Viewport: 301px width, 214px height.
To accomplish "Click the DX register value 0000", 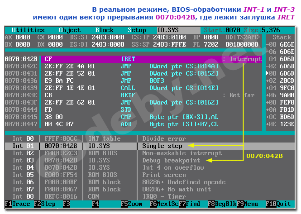I will pyautogui.click(x=56, y=44).
